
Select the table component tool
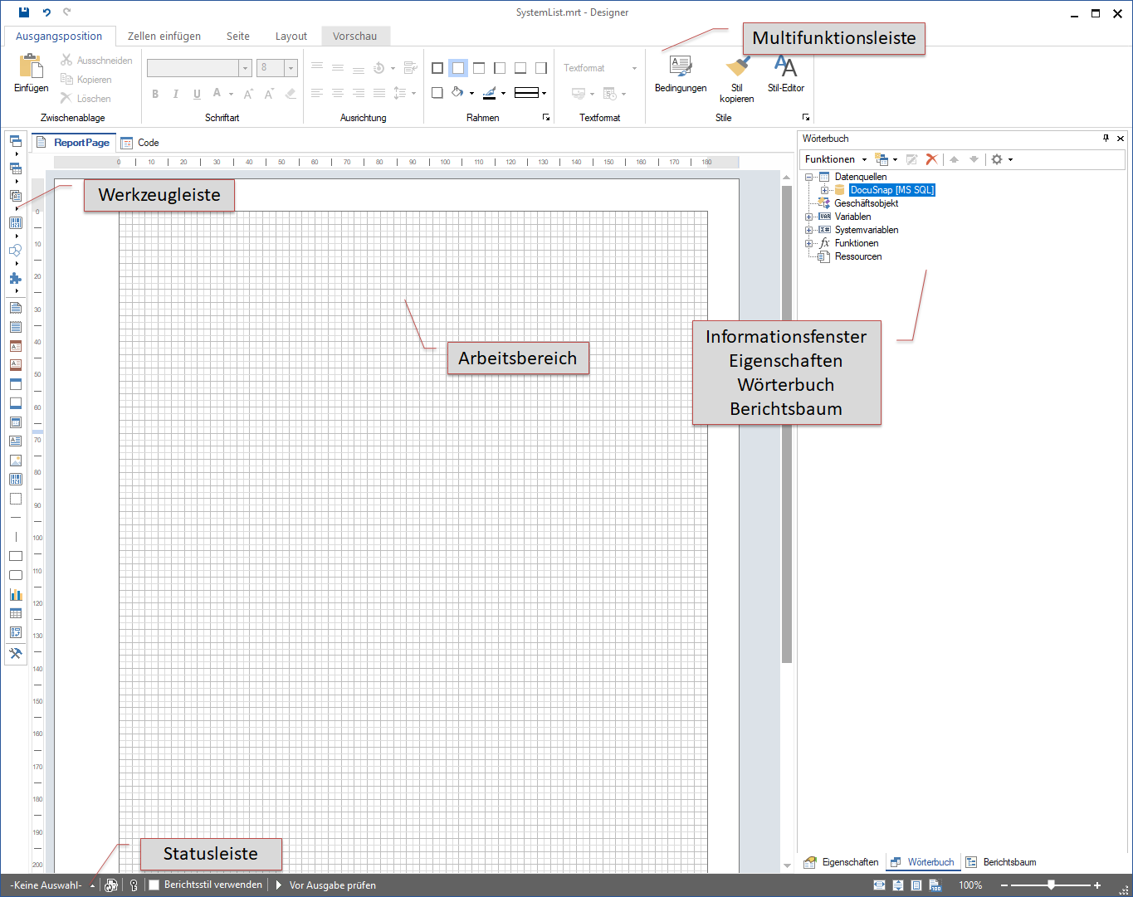click(x=16, y=613)
